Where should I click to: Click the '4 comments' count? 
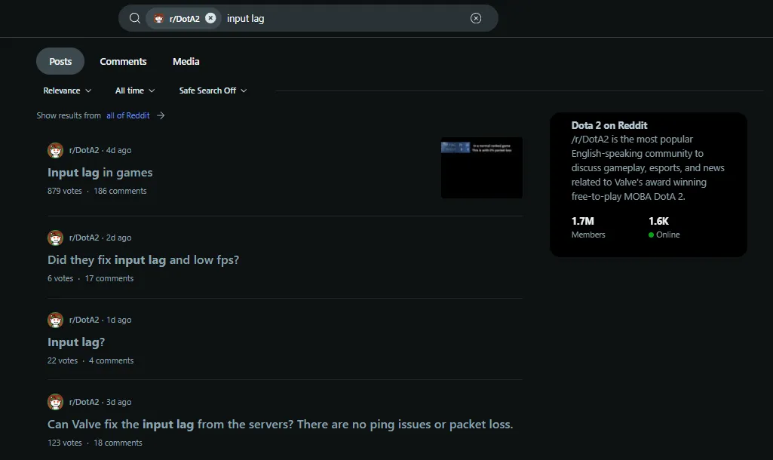(x=112, y=361)
